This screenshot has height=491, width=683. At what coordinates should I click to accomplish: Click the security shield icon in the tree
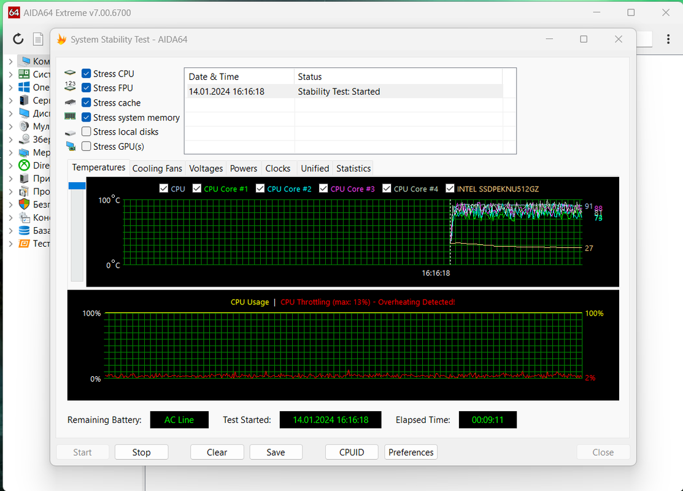point(25,204)
